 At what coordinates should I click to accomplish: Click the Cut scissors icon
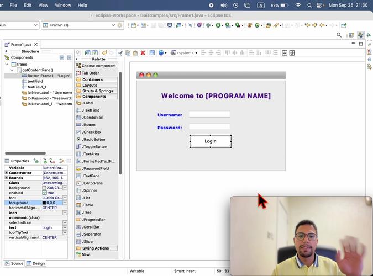120,53
